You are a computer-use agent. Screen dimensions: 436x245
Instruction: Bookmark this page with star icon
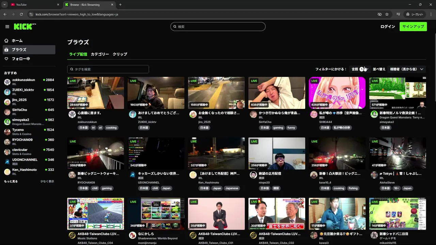click(x=387, y=14)
